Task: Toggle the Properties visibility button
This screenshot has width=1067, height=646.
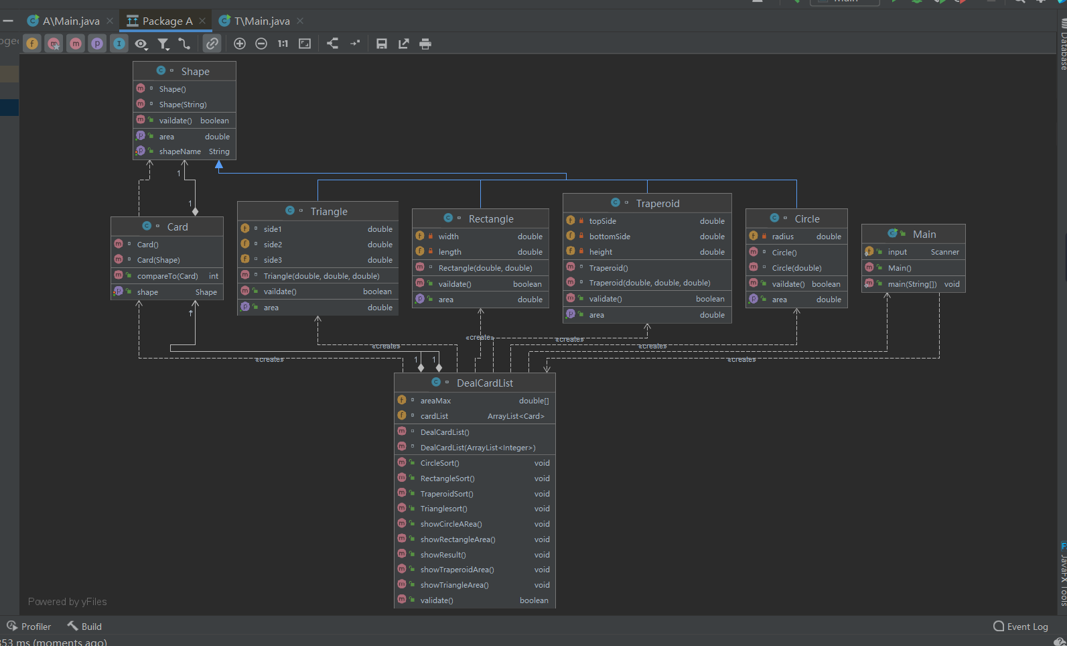Action: pos(97,44)
